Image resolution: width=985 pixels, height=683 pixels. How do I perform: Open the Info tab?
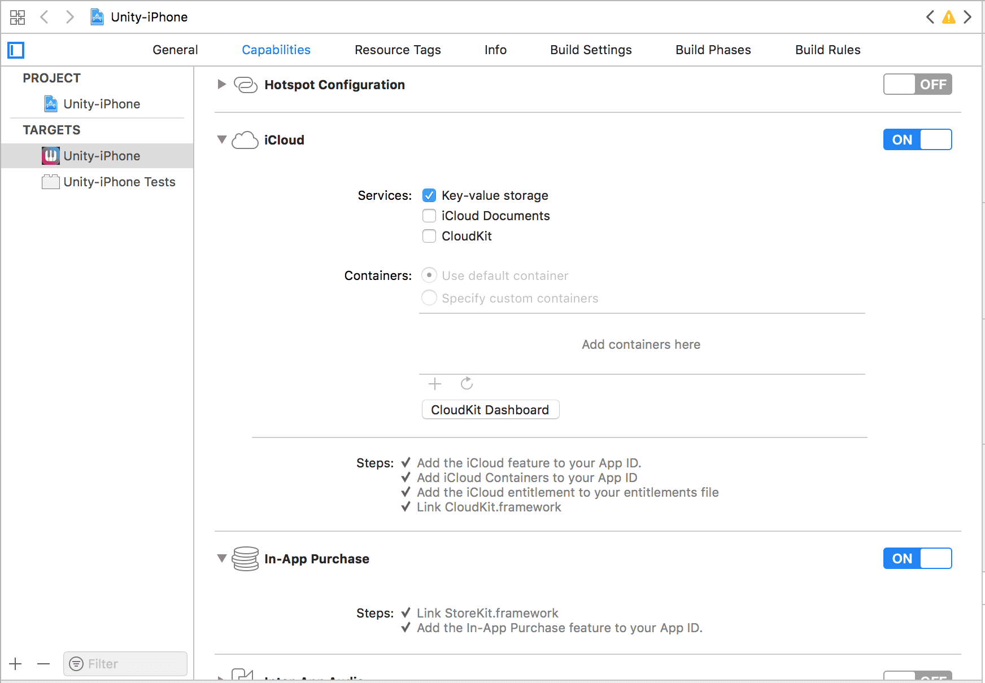495,50
